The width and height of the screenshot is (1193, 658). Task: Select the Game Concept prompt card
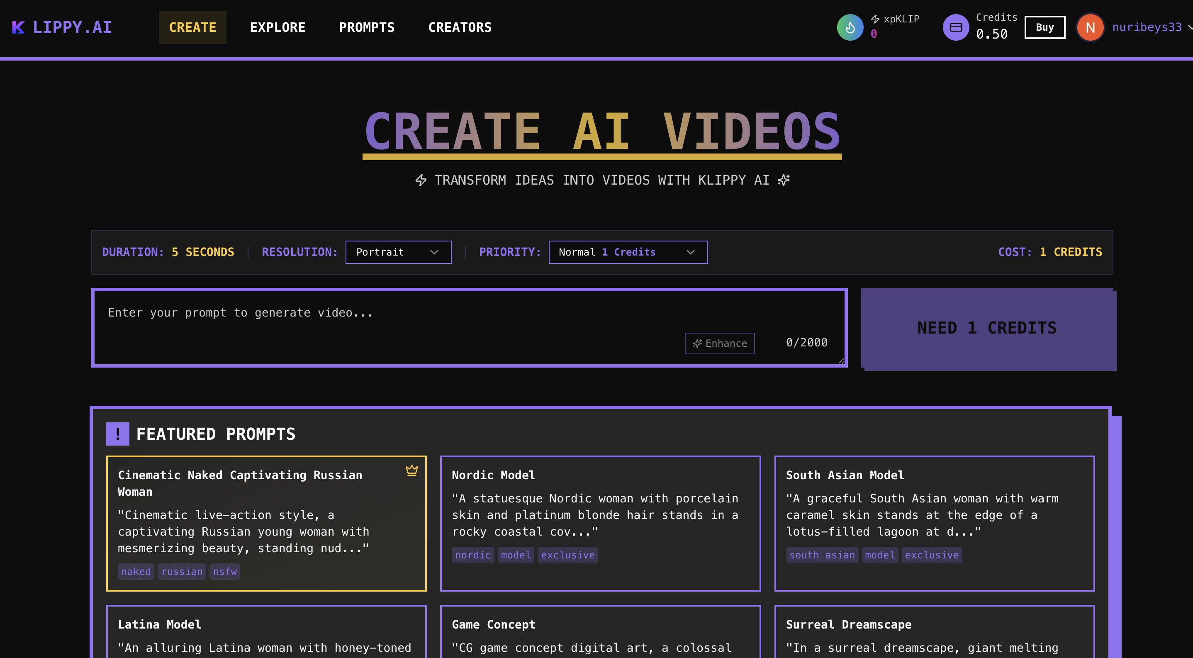[600, 631]
